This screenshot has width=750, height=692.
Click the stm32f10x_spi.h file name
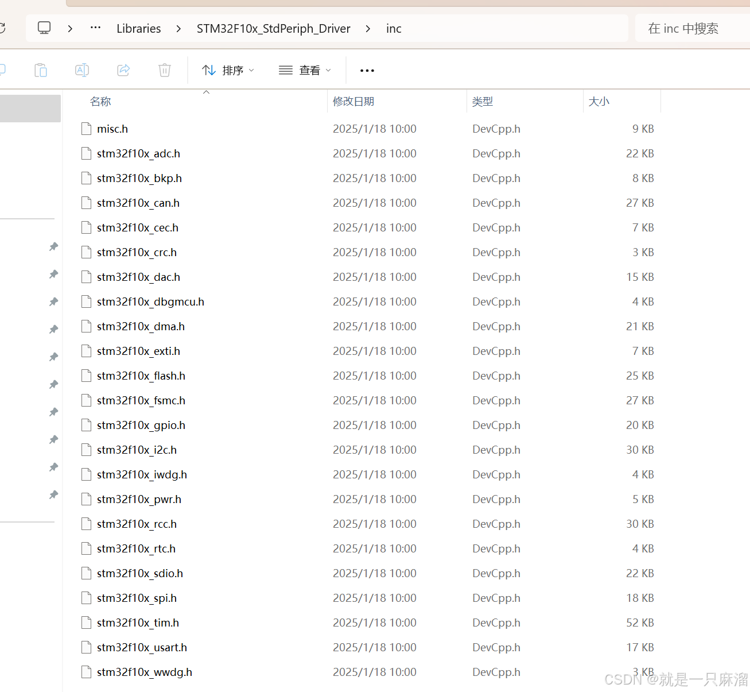click(x=137, y=598)
